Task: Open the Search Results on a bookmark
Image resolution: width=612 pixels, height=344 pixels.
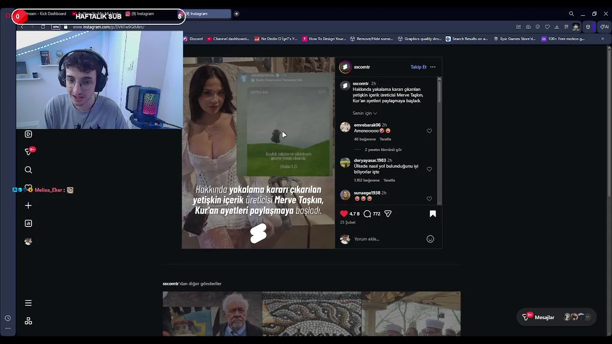Action: coord(467,39)
